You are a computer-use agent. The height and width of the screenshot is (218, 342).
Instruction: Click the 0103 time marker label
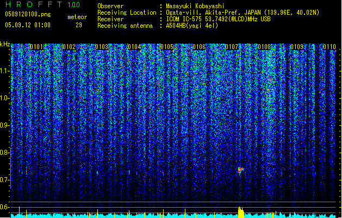click(102, 47)
